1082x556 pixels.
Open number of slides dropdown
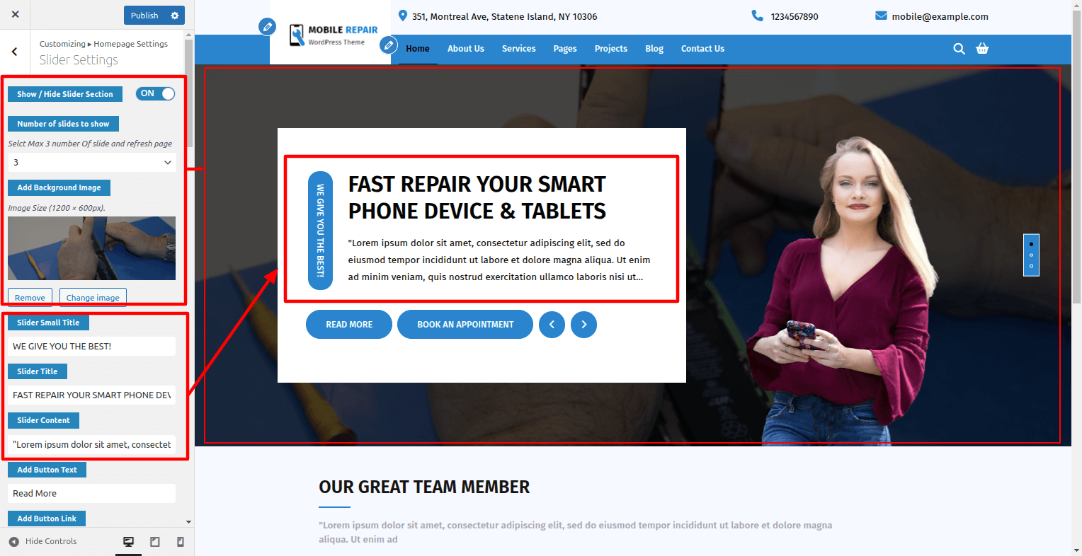pyautogui.click(x=92, y=163)
